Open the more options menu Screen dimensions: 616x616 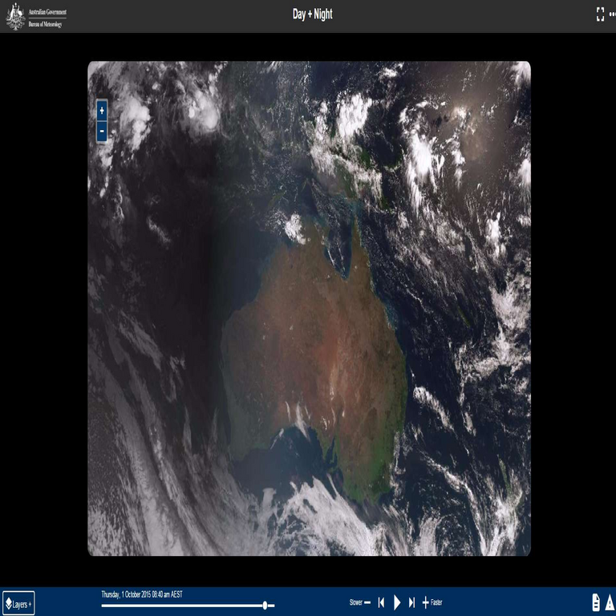click(x=613, y=14)
